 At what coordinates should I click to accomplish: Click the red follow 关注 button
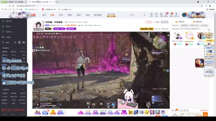[149, 22]
